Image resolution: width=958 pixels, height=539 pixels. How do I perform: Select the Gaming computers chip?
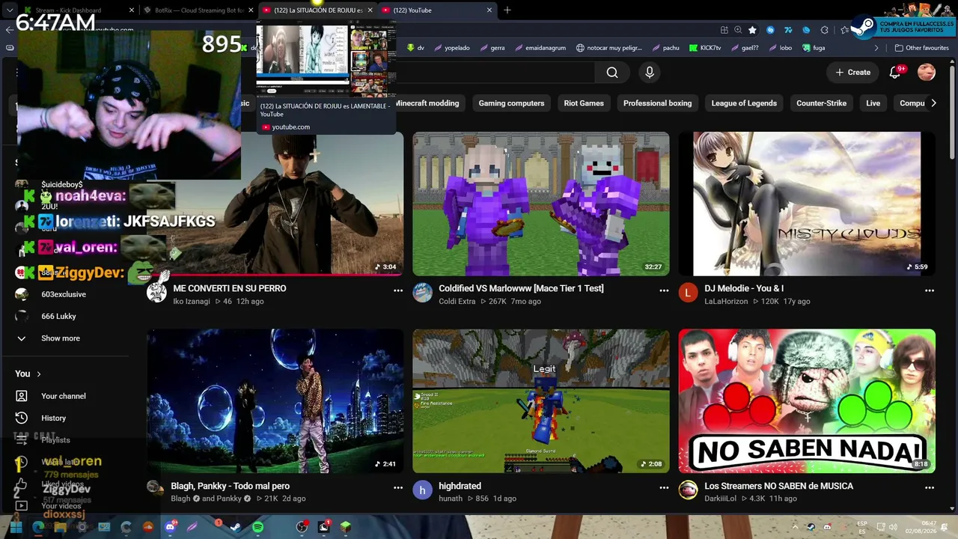pyautogui.click(x=511, y=103)
